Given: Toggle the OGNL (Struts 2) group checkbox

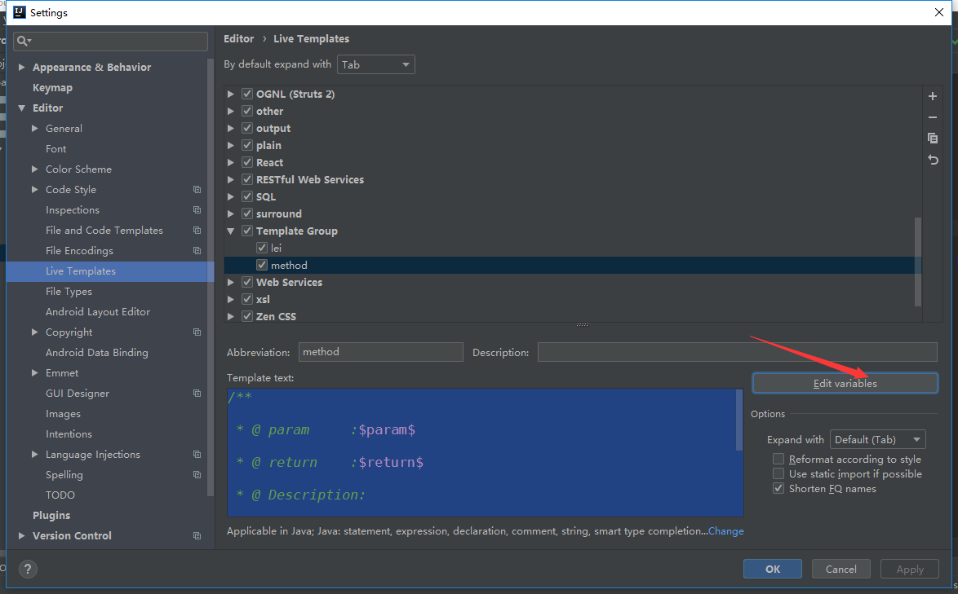Looking at the screenshot, I should 247,94.
